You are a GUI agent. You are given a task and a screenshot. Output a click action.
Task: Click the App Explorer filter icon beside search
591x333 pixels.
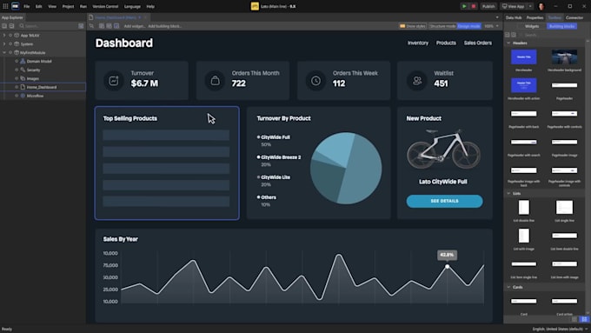click(x=81, y=26)
